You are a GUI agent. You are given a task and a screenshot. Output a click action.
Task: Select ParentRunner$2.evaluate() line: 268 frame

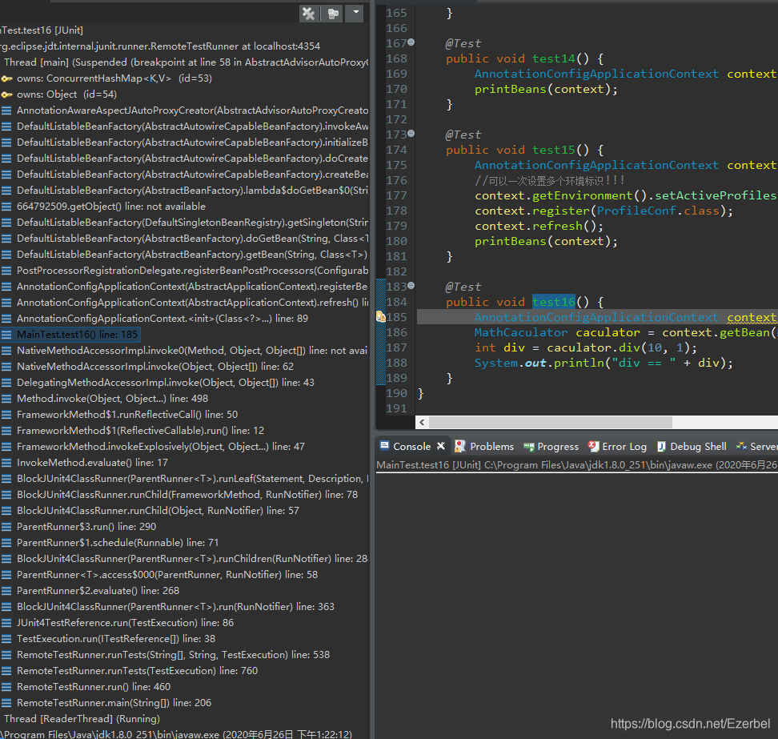(98, 591)
